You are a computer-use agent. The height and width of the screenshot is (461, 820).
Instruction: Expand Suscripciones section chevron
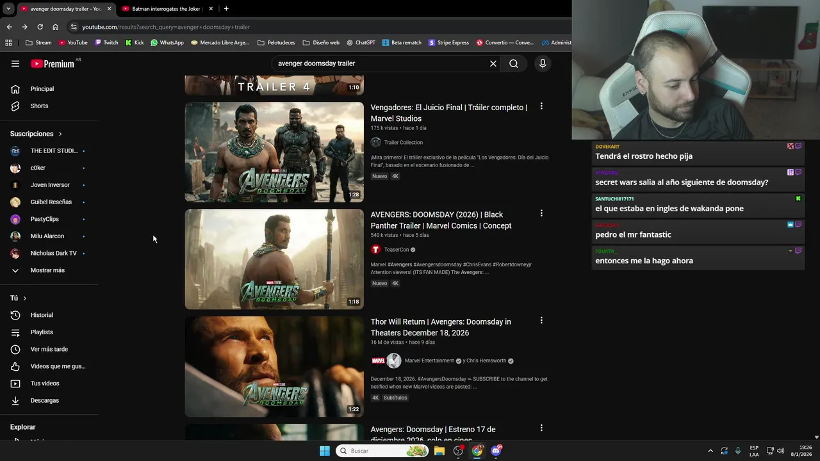(x=60, y=134)
